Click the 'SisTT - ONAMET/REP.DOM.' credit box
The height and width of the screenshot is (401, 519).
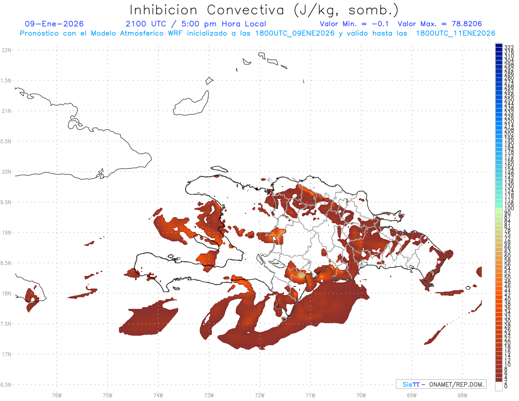click(x=441, y=384)
